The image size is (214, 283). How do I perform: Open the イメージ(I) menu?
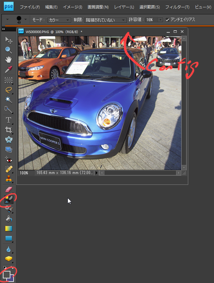click(72, 7)
